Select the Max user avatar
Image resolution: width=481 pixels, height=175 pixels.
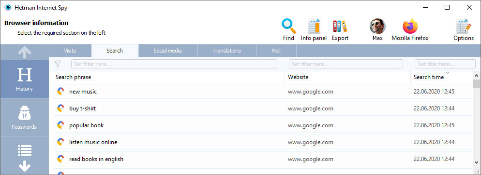pyautogui.click(x=377, y=26)
